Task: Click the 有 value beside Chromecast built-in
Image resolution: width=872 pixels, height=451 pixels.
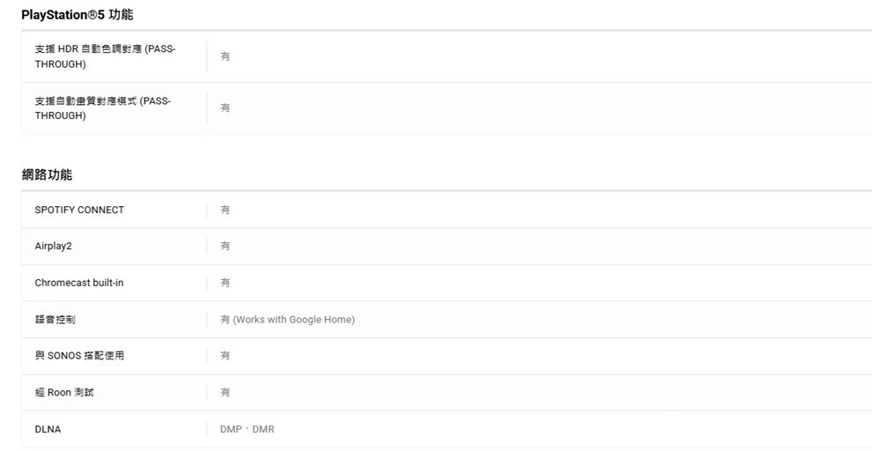Action: point(225,283)
